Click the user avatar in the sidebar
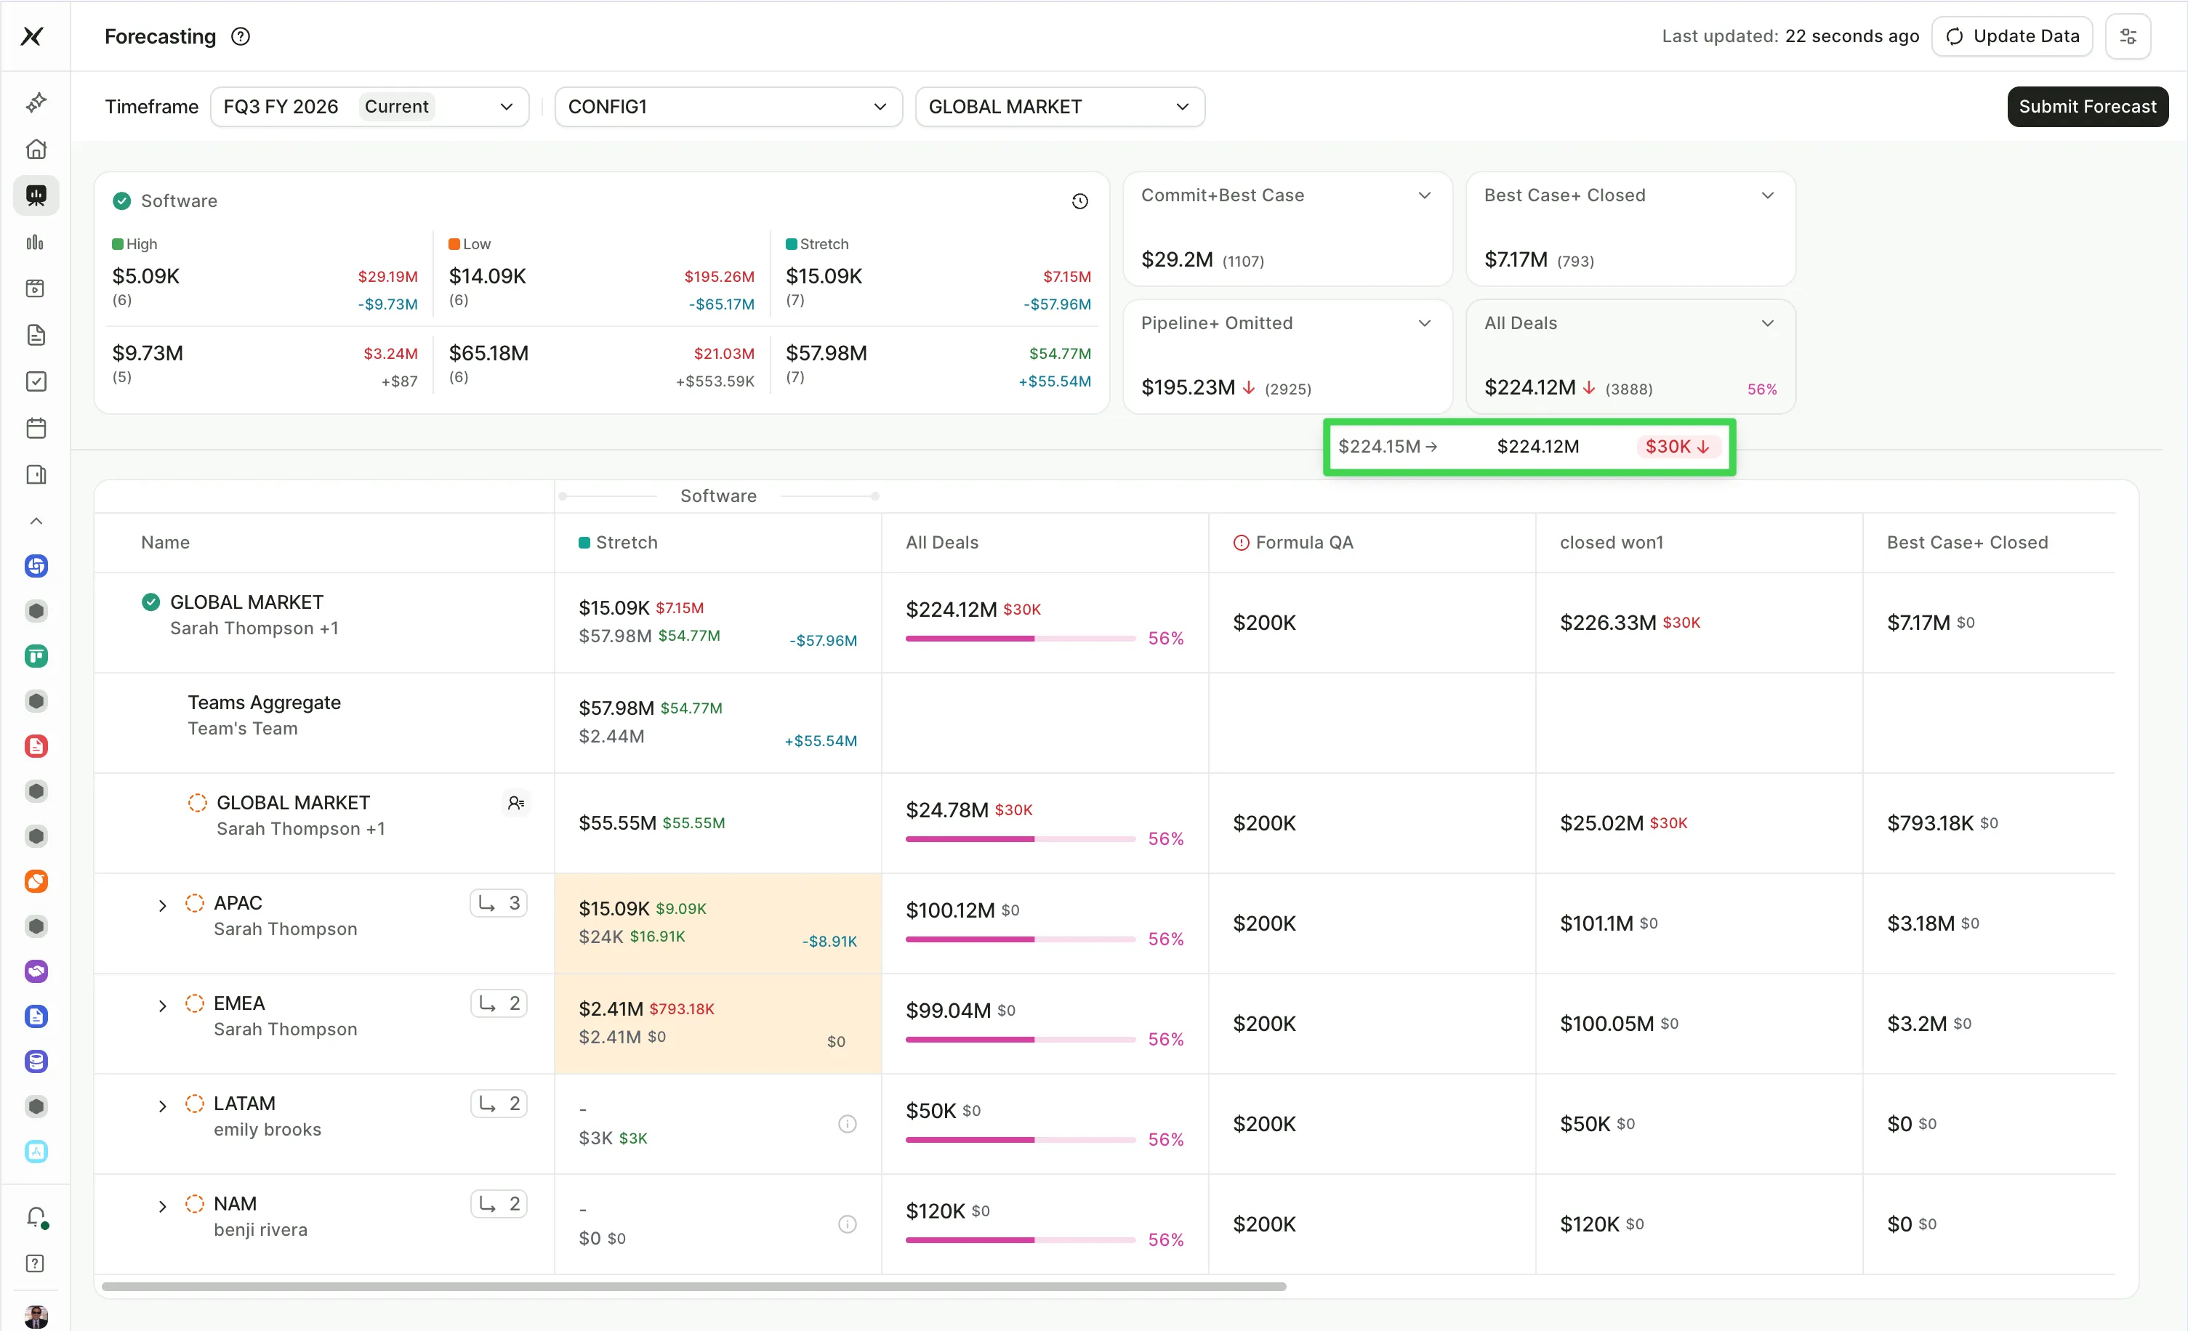The width and height of the screenshot is (2188, 1331). (x=36, y=1316)
